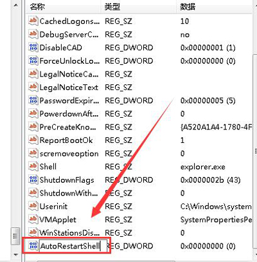The height and width of the screenshot is (262, 257).
Task: Click the Shell string value icon
Action: tap(33, 166)
